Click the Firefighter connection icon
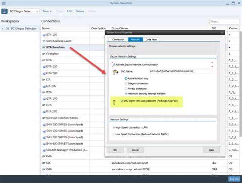Viewport: 242px width, 183px height. (x=44, y=54)
